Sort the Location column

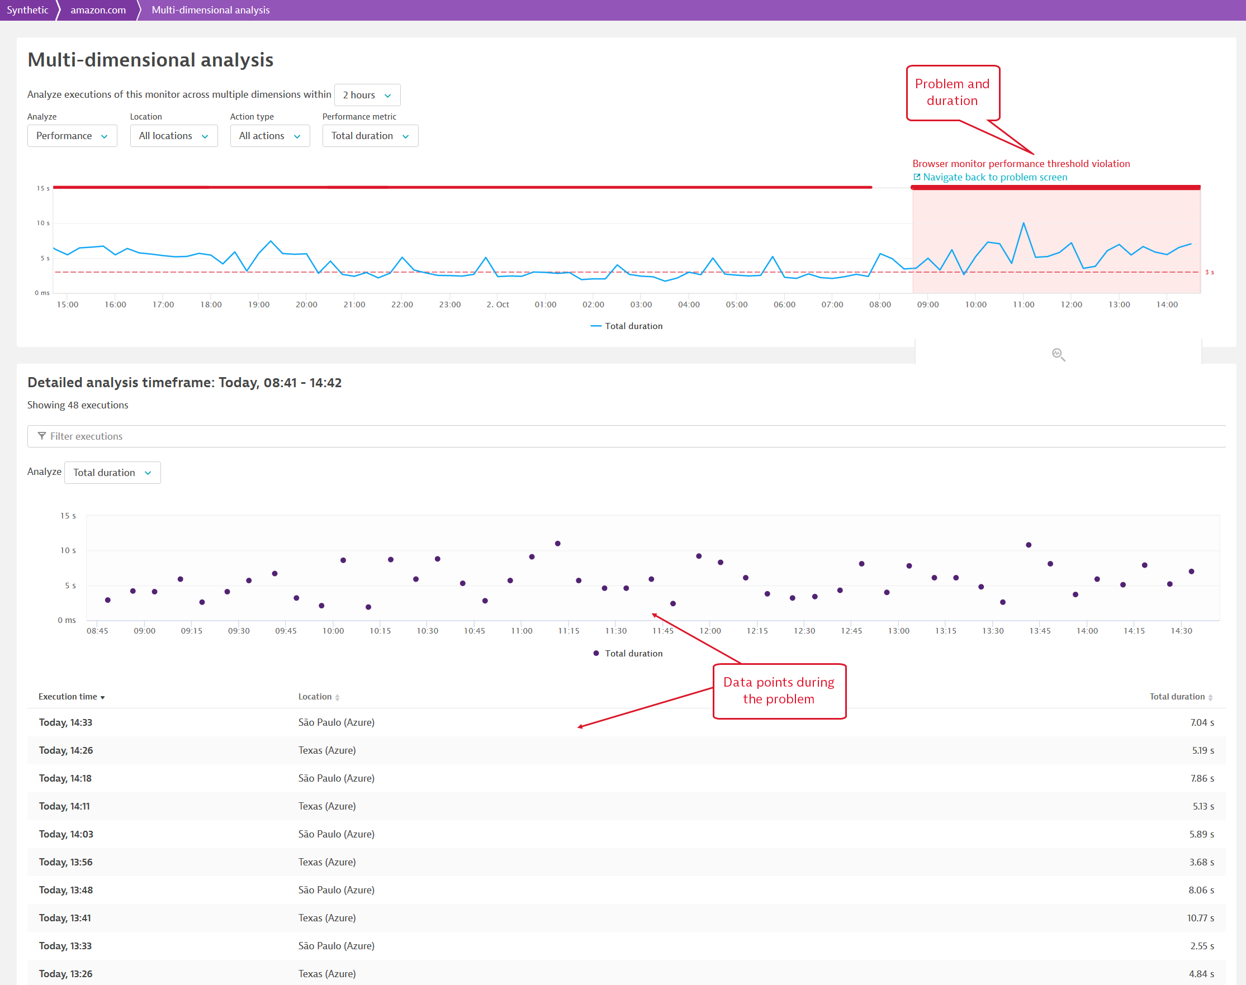click(319, 697)
